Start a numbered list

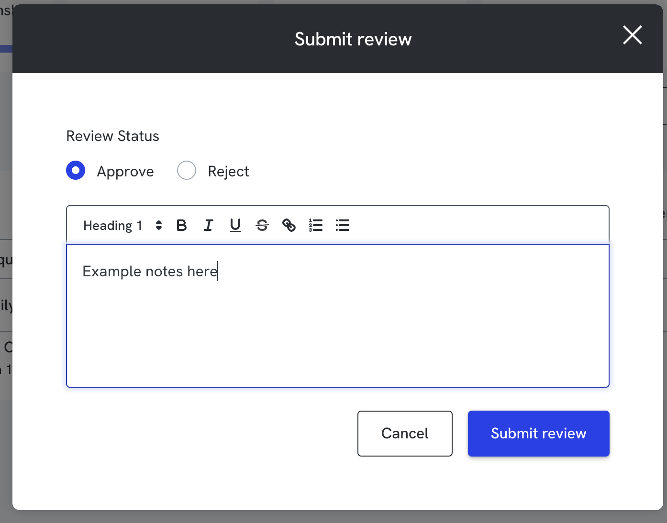(315, 225)
